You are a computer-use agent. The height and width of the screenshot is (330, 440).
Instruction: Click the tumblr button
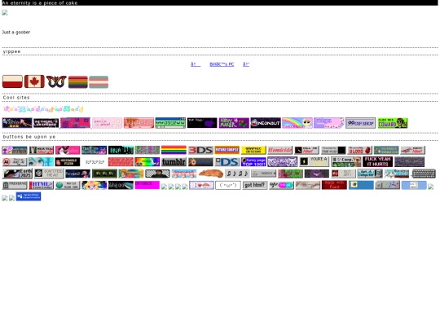pos(174,162)
